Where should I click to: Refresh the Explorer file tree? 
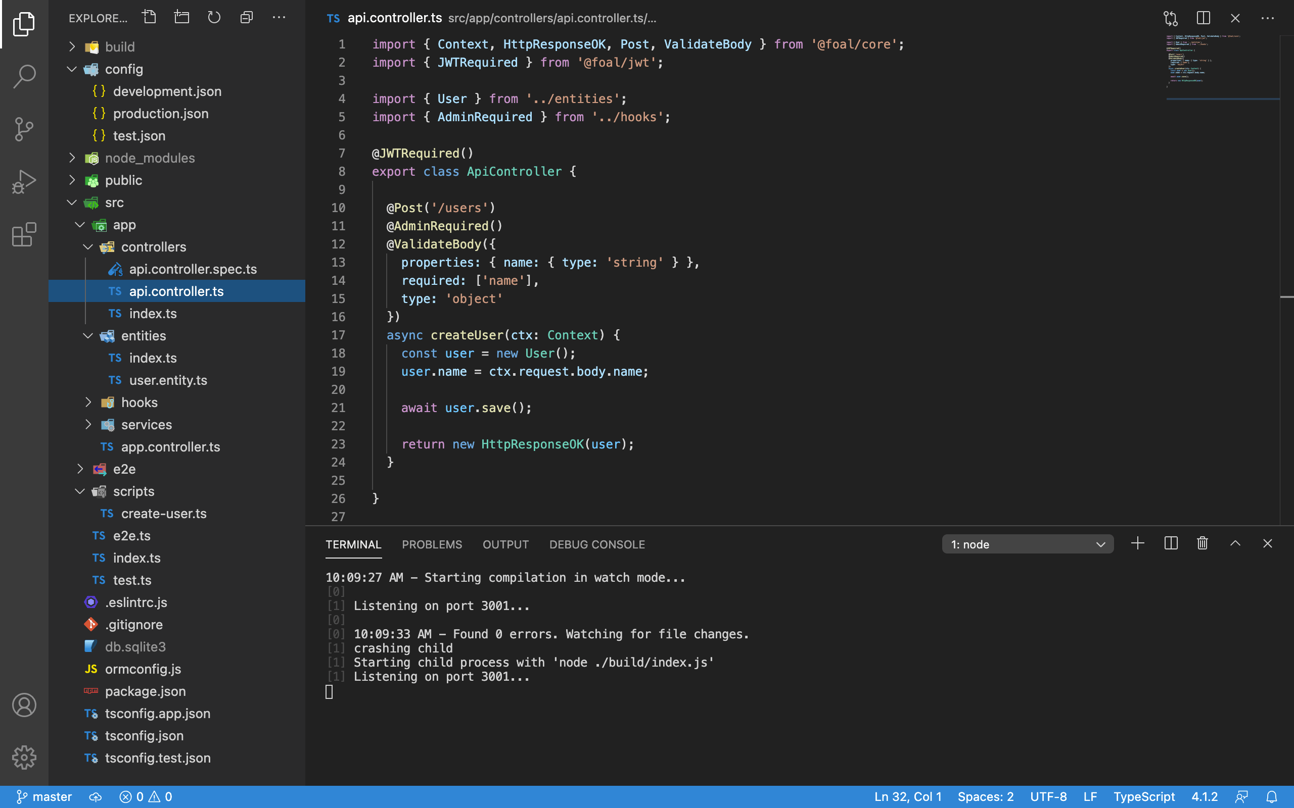pos(214,18)
